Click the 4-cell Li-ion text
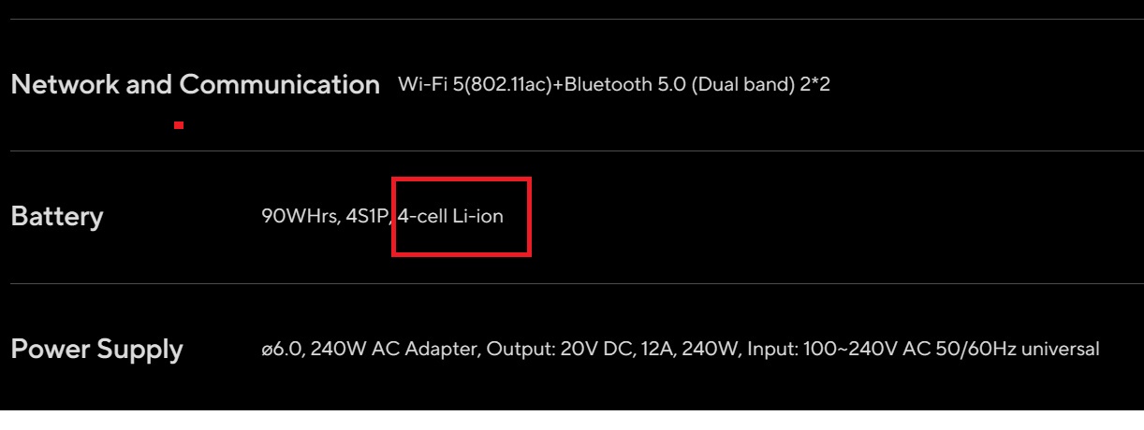 coord(451,217)
